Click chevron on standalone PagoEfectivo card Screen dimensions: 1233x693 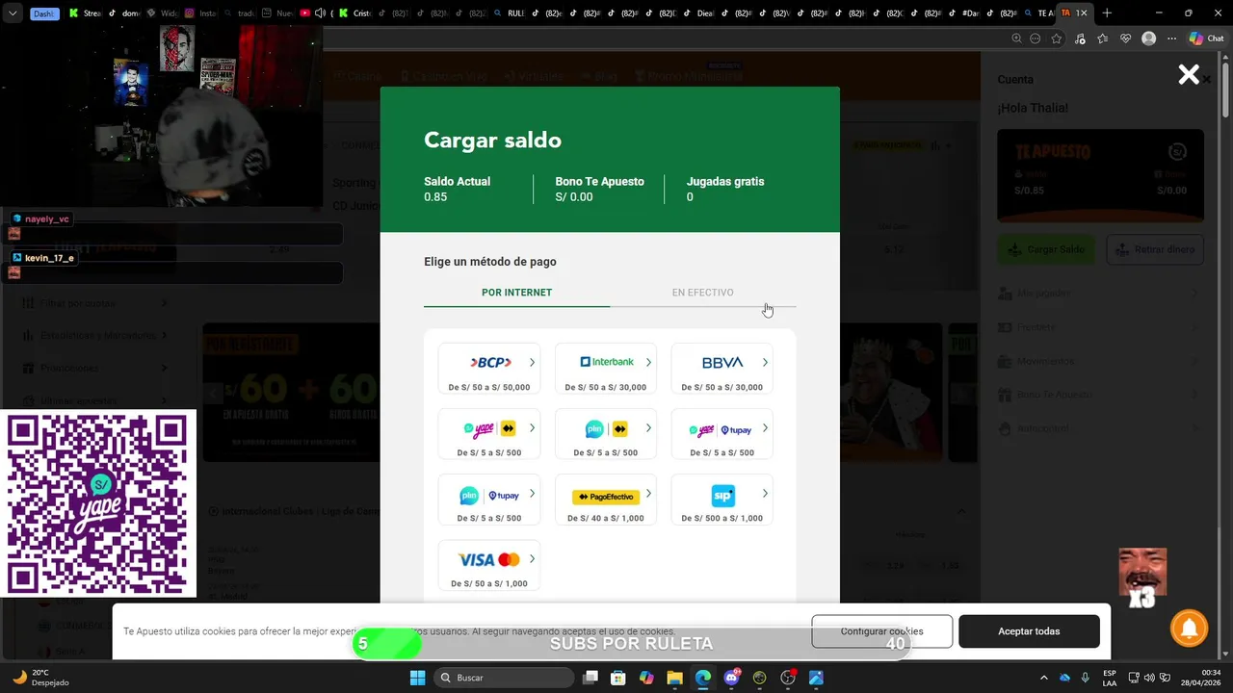click(x=648, y=494)
